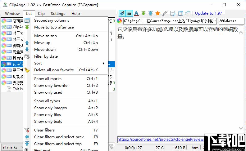
Task: Click the pencil edit icon in toolbar
Action: 165,13
